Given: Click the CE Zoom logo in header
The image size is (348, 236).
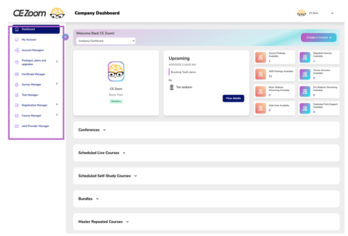Looking at the screenshot, I should pos(30,14).
